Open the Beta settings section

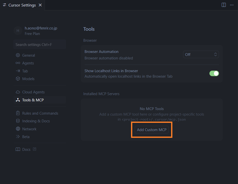pos(26,137)
